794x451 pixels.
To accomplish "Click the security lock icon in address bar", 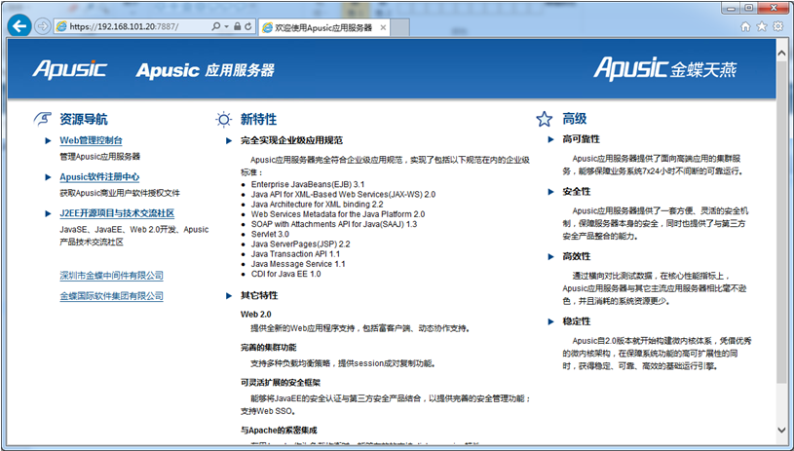I will point(237,26).
